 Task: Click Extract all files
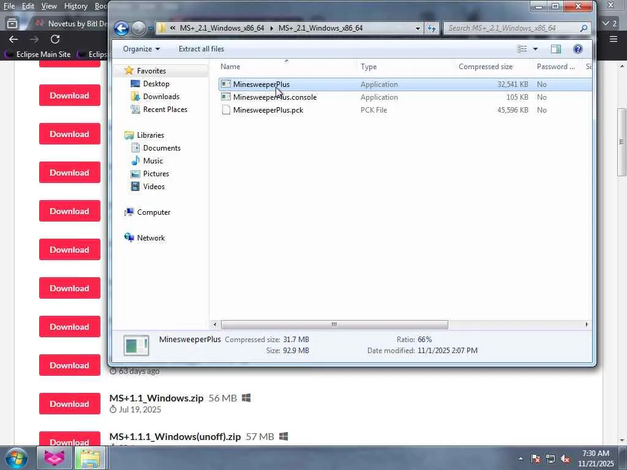(201, 49)
